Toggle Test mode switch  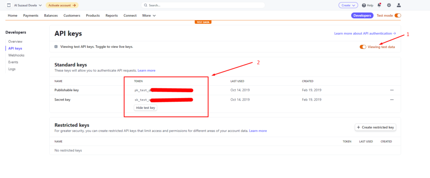coord(398,15)
